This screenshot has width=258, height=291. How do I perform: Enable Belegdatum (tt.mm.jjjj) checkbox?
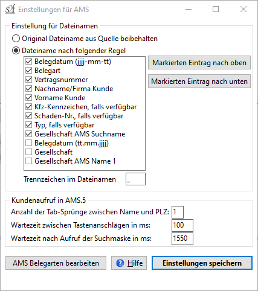click(x=28, y=143)
